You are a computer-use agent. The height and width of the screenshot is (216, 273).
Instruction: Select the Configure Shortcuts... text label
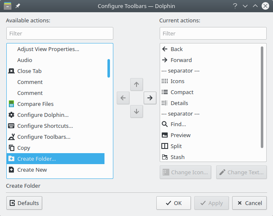pos(45,126)
